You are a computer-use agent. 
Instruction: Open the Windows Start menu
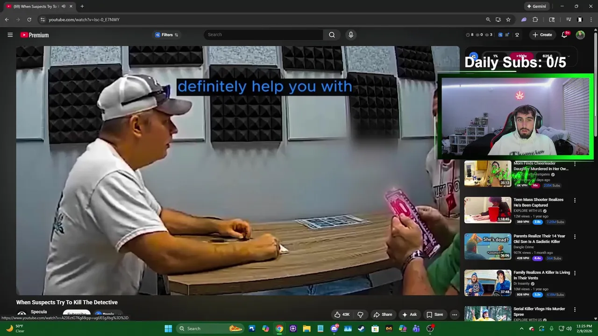[168, 329]
